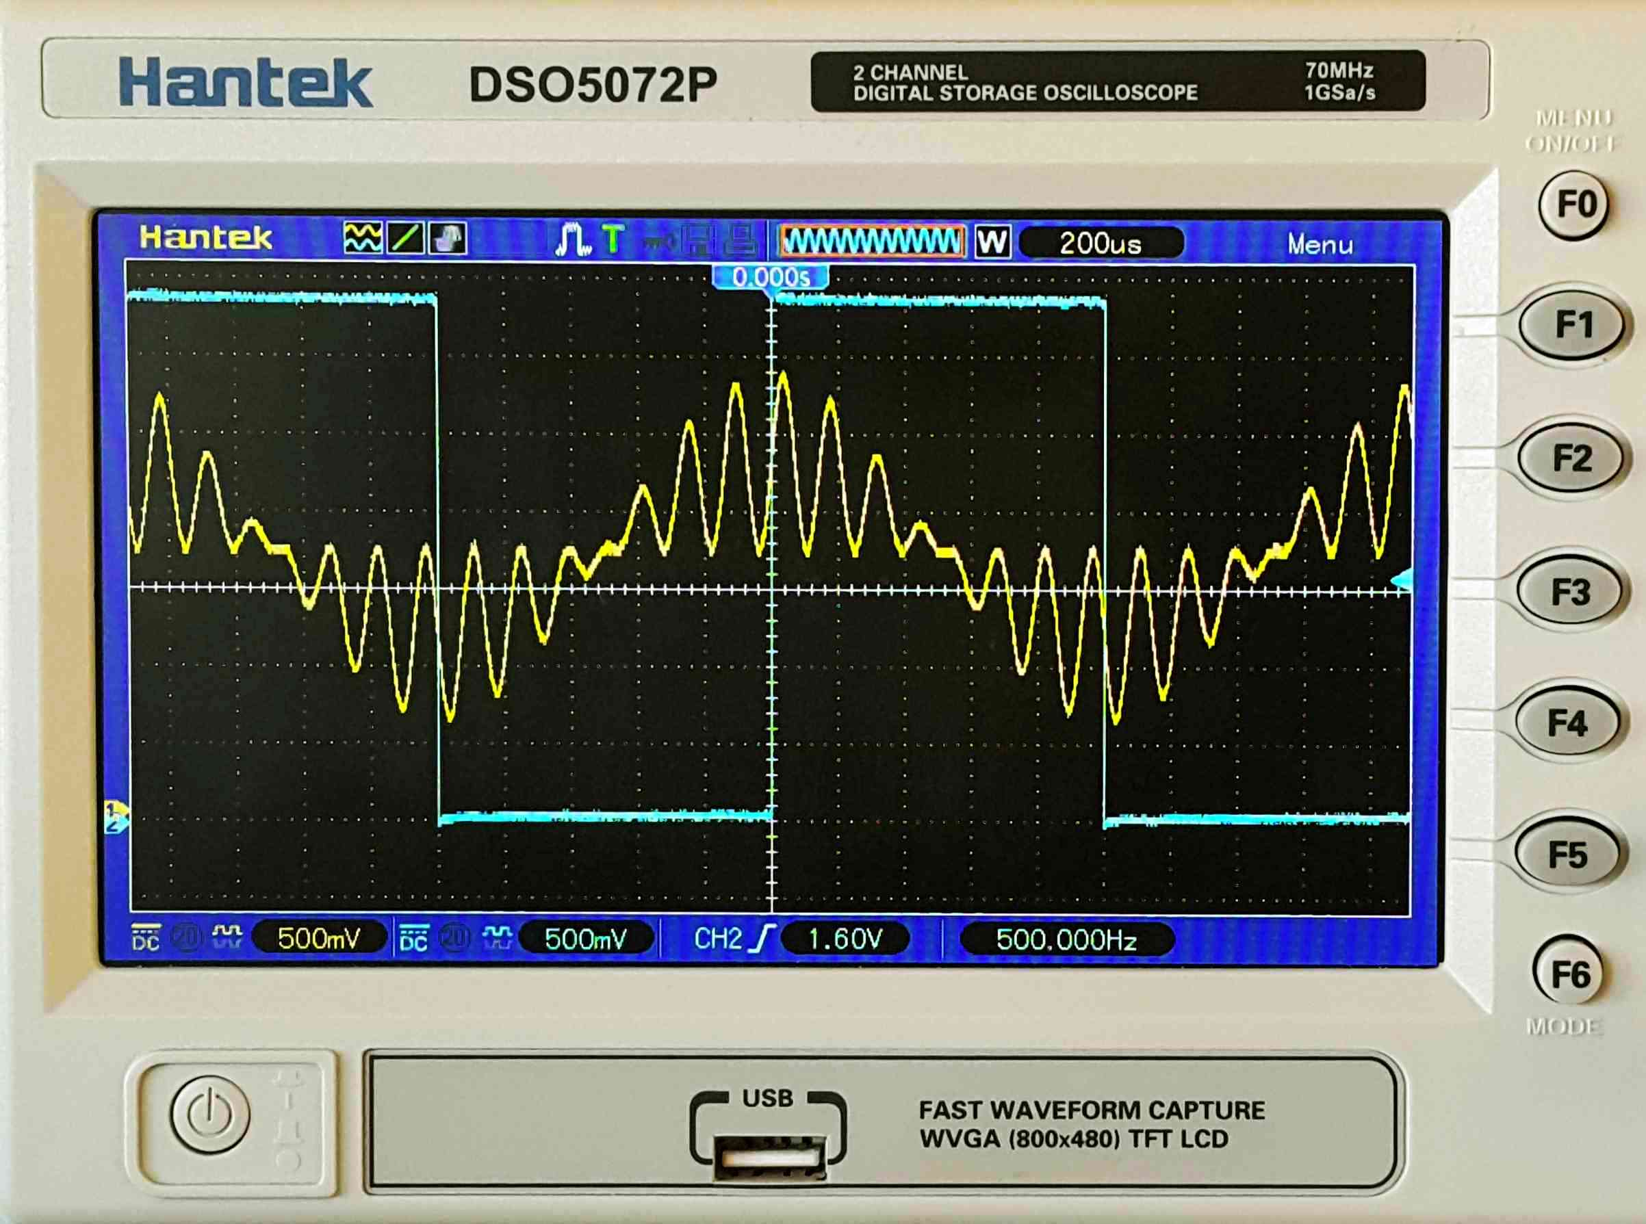
Task: Click the CH1 DC coupling icon
Action: click(x=145, y=938)
